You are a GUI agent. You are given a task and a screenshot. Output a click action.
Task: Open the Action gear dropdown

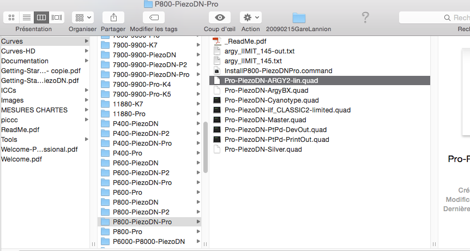[x=250, y=17]
